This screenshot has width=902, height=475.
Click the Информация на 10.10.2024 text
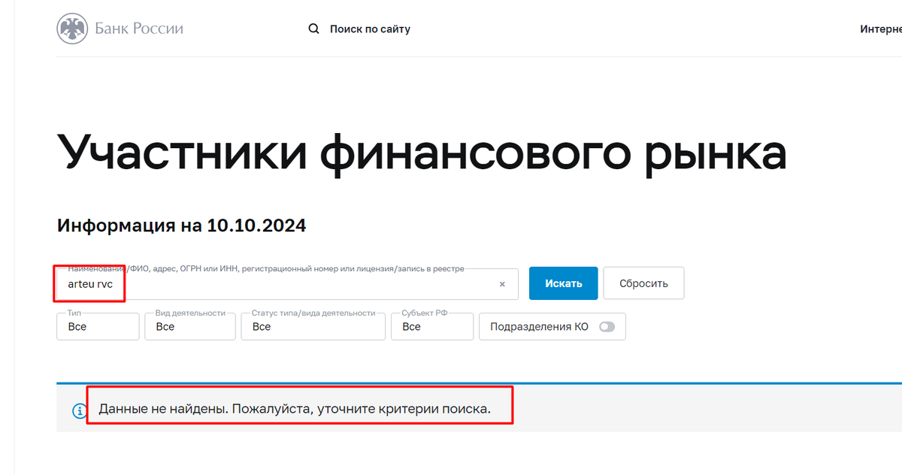pos(181,225)
